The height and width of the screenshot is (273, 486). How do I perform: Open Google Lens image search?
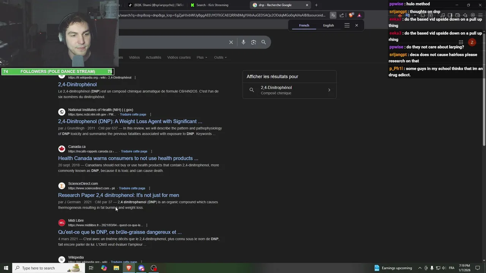(x=254, y=42)
